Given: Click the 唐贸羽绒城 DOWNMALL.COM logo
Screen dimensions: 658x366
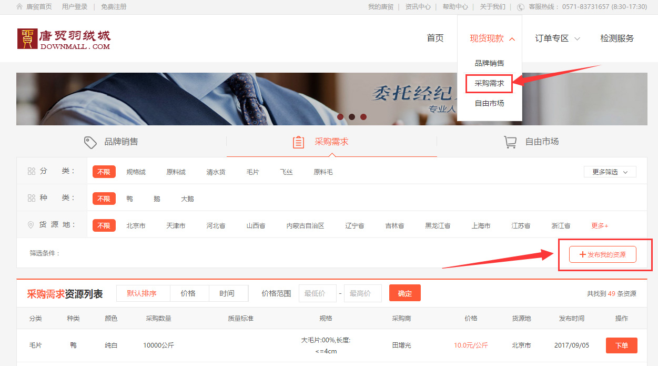Looking at the screenshot, I should pos(64,39).
